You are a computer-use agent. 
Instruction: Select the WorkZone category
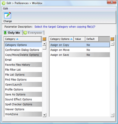[23, 114]
